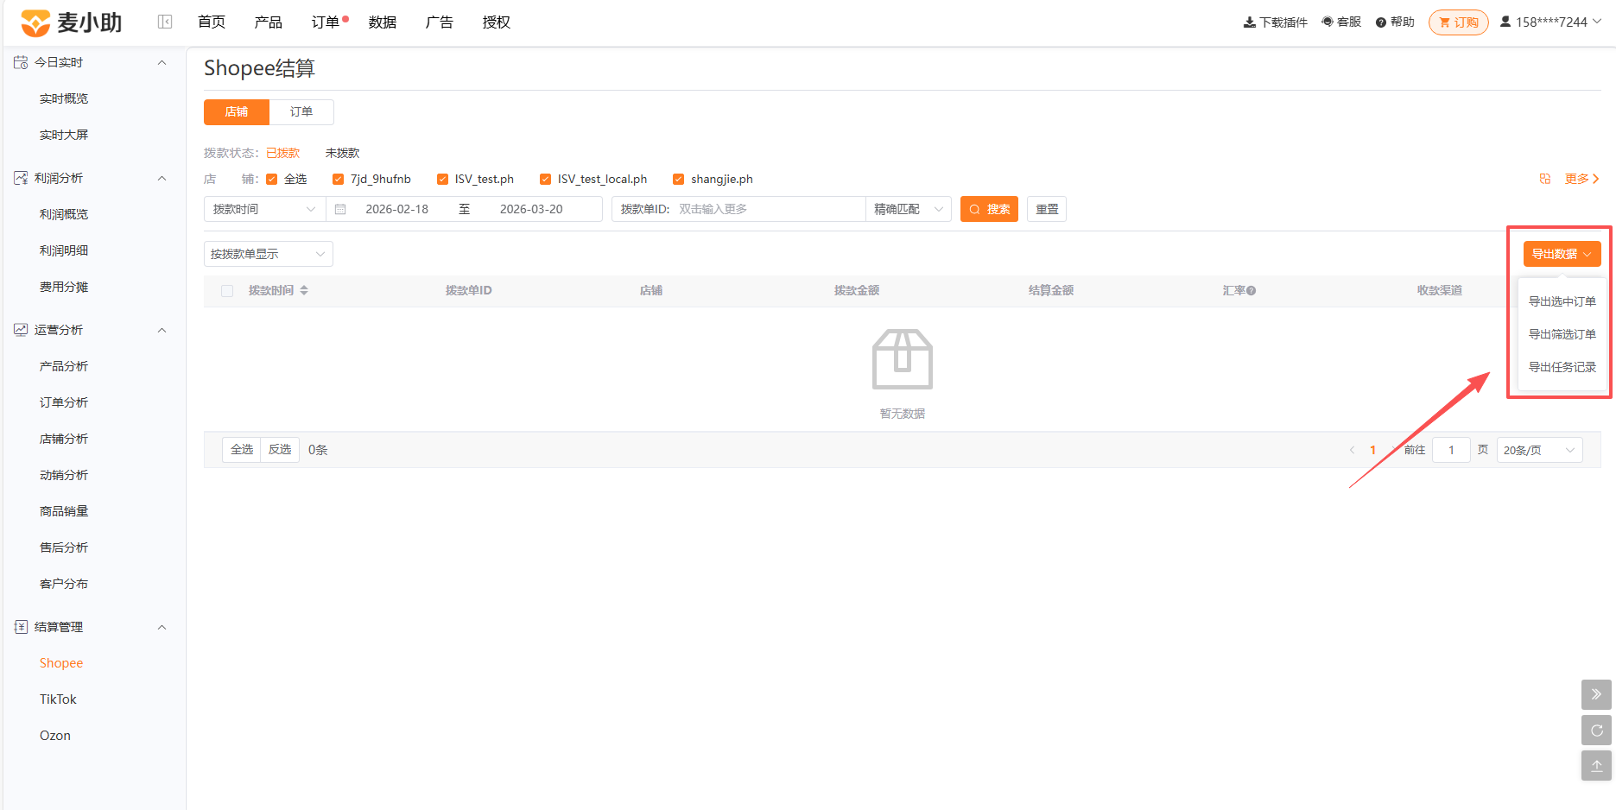
Task: Click the 麦小助 logo
Action: tap(71, 22)
